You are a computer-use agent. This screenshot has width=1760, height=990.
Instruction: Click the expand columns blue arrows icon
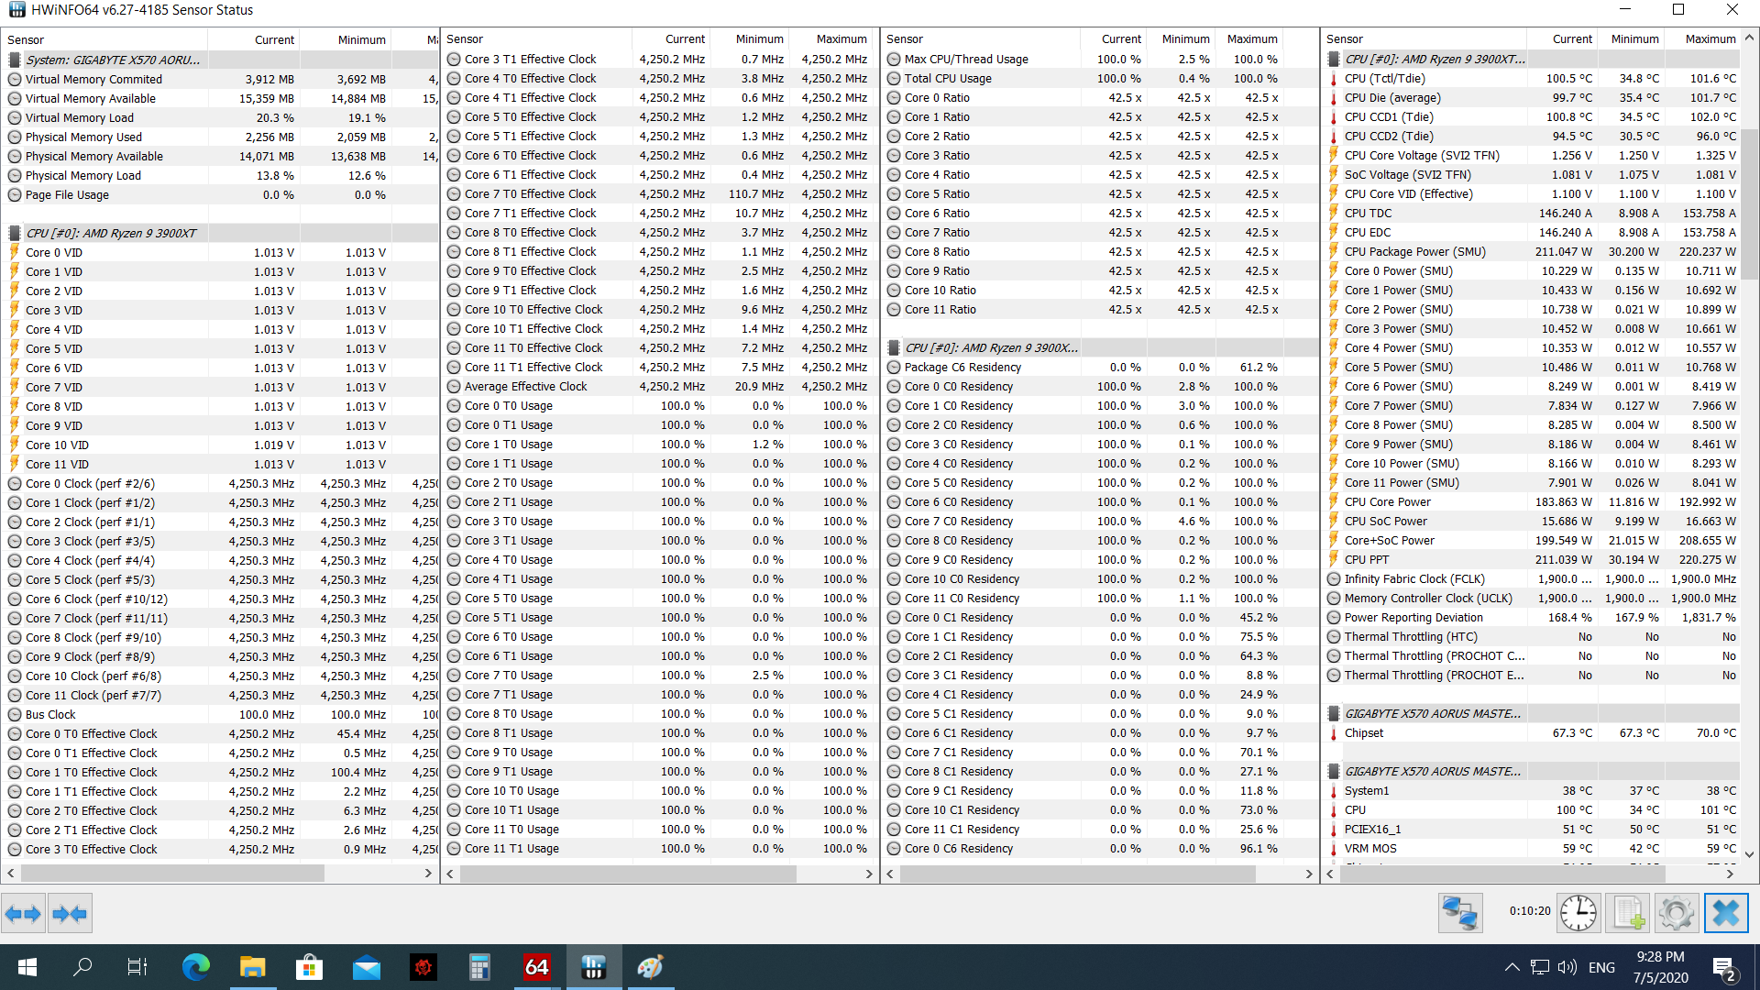pyautogui.click(x=23, y=913)
